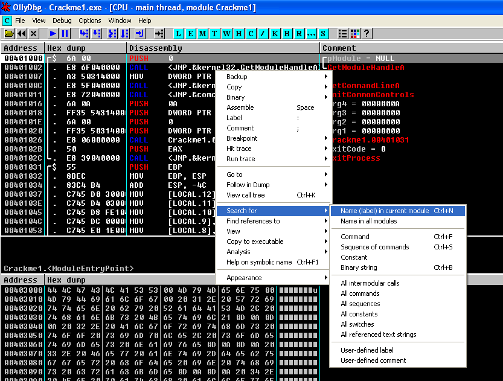Screen dimensions: 503x381
Task: Select Command search option
Action: pyautogui.click(x=398, y=237)
